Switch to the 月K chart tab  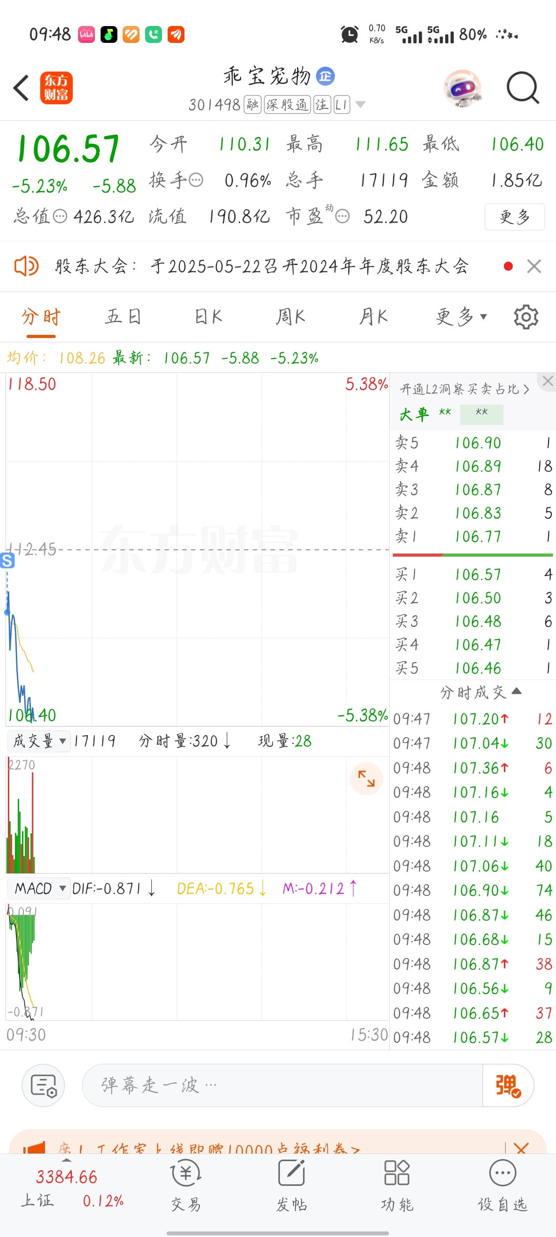click(x=373, y=317)
